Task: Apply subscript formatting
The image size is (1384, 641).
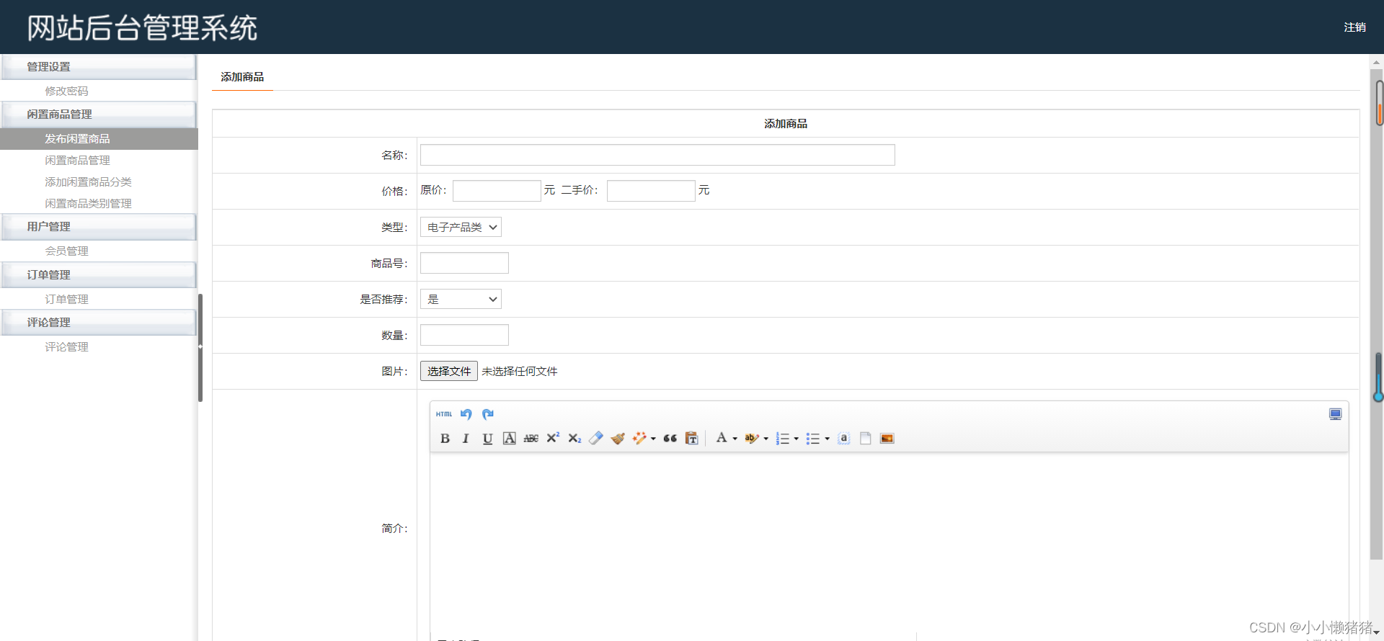Action: 575,439
